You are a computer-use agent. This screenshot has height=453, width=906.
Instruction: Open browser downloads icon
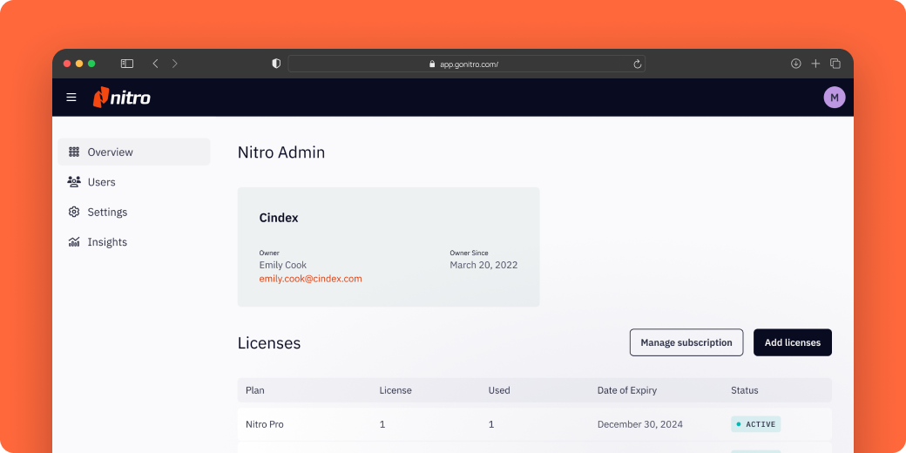tap(795, 64)
